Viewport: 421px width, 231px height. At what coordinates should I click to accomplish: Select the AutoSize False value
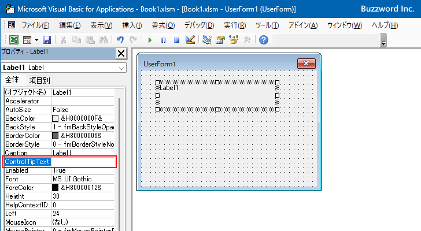pos(83,110)
